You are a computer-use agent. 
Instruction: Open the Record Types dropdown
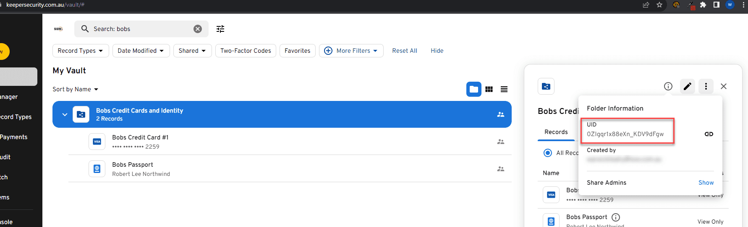coord(80,51)
